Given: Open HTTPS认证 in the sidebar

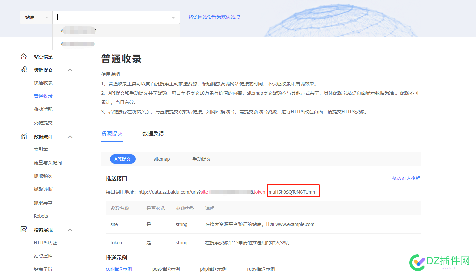Looking at the screenshot, I should point(45,243).
